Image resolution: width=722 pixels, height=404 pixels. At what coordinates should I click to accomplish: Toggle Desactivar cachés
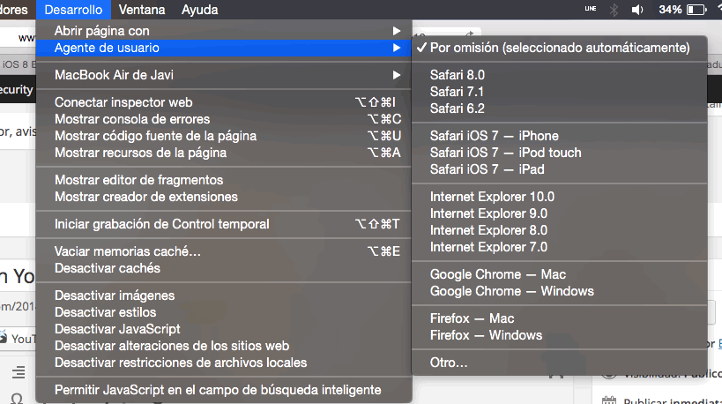(224, 268)
